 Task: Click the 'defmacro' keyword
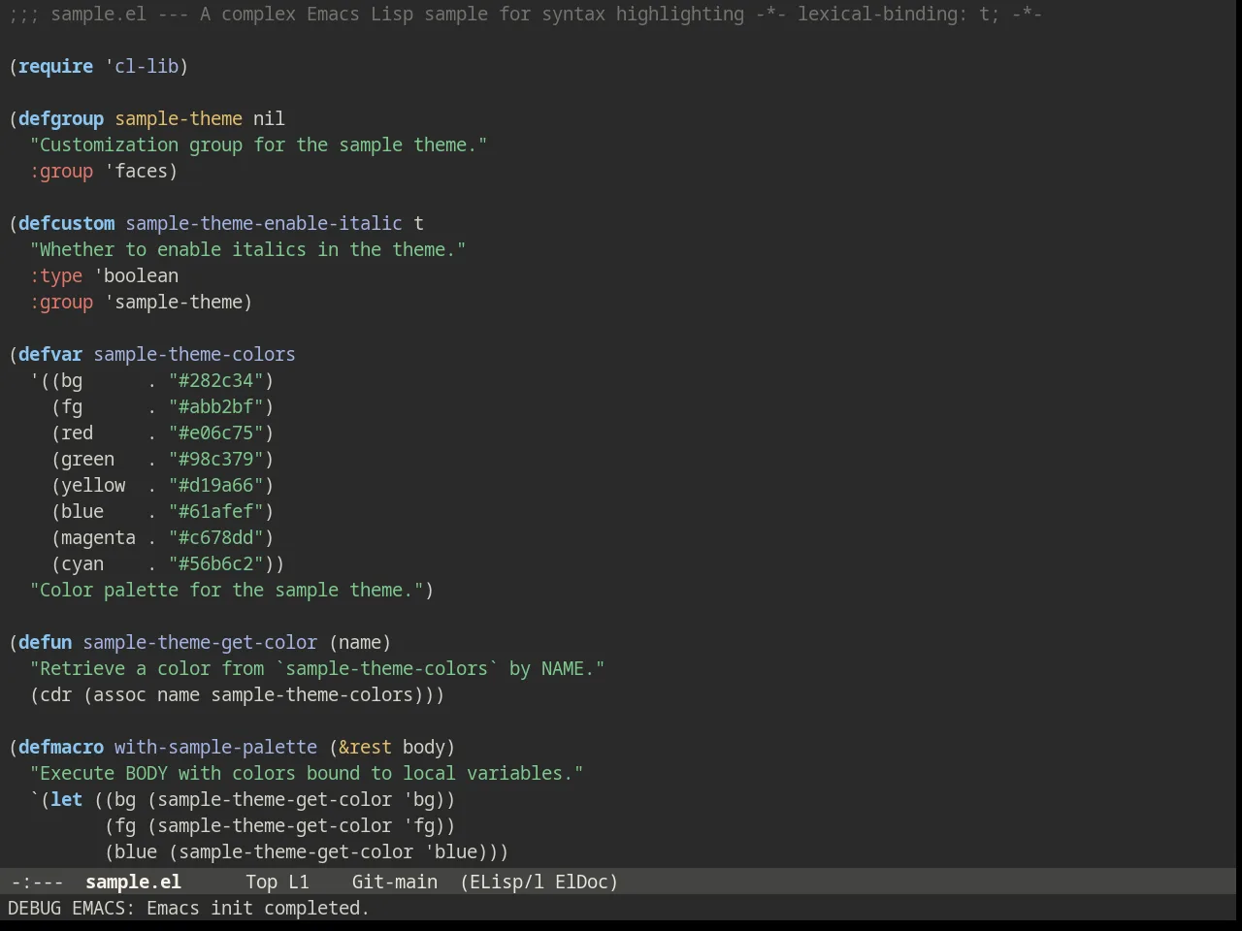(x=61, y=747)
